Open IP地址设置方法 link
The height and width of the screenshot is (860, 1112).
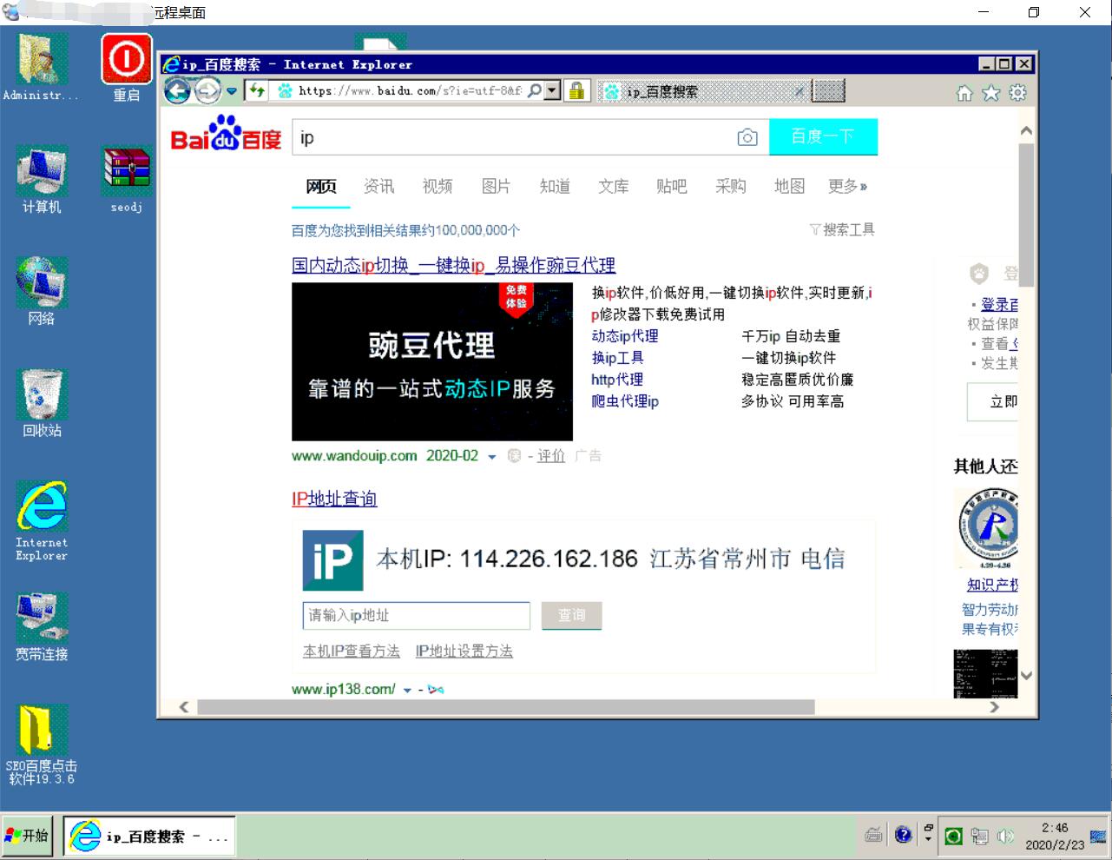click(x=464, y=651)
